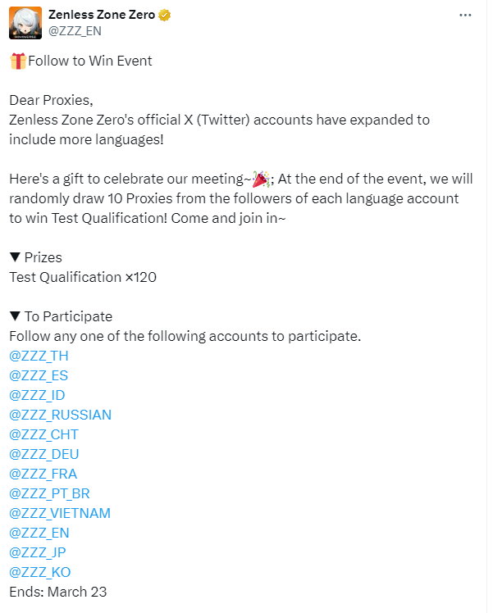This screenshot has width=493, height=613.
Task: Click the party popper emoji
Action: (x=261, y=179)
